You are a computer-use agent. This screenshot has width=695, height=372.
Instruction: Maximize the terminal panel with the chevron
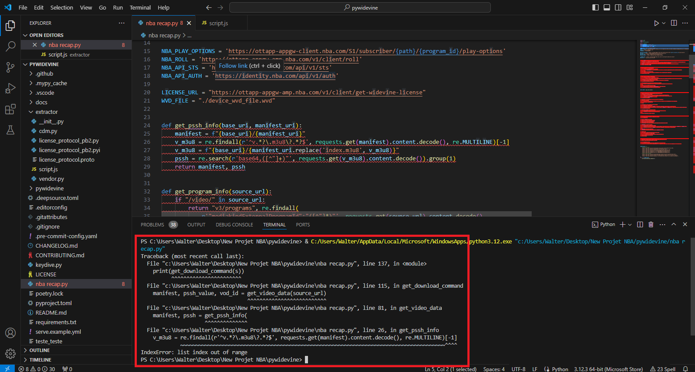tap(674, 225)
